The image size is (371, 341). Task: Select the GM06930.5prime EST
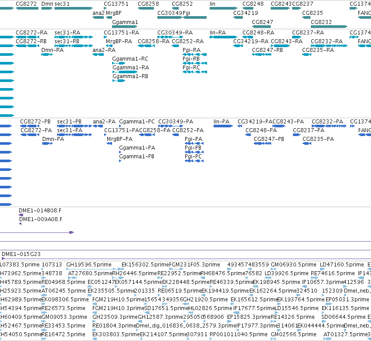[273, 269]
